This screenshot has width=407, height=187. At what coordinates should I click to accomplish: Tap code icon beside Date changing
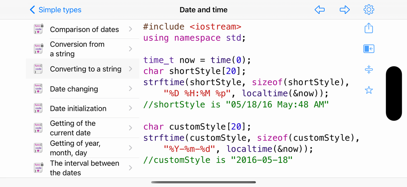pos(39,89)
